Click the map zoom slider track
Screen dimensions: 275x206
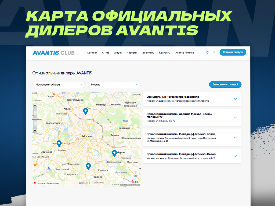(35, 118)
